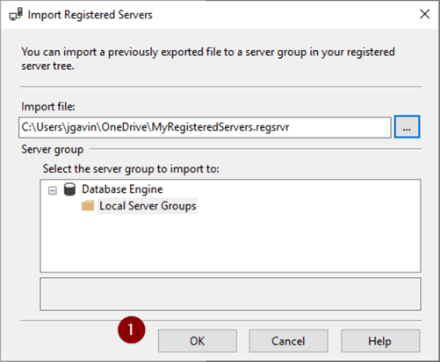
Task: Click the Server group section heading
Action: pos(53,150)
